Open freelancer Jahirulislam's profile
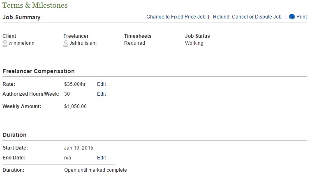 [83, 43]
